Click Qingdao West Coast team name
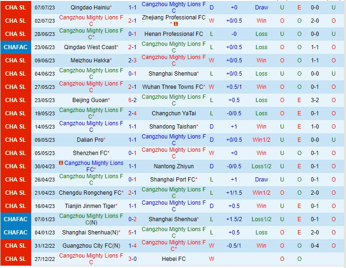Screen dimensions: 346x268 coord(90,47)
